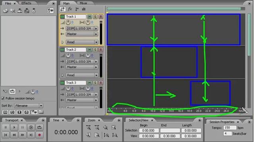Open the Track 3 input dropdown
Viewport: 254px width, 142px height.
point(82,95)
